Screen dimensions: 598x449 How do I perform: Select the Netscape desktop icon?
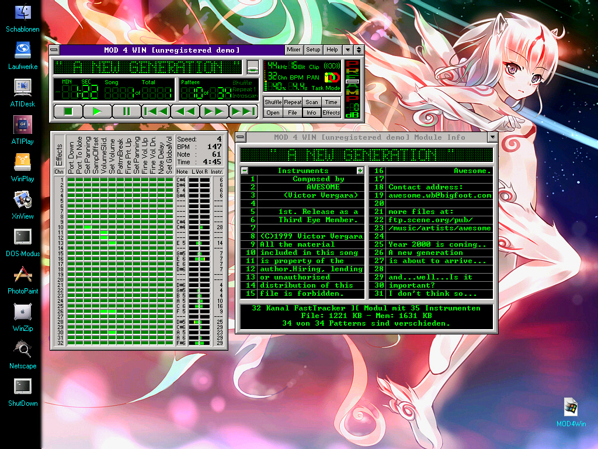(23, 355)
